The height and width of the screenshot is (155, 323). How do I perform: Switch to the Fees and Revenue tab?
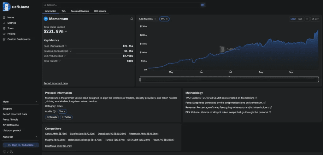(80, 11)
